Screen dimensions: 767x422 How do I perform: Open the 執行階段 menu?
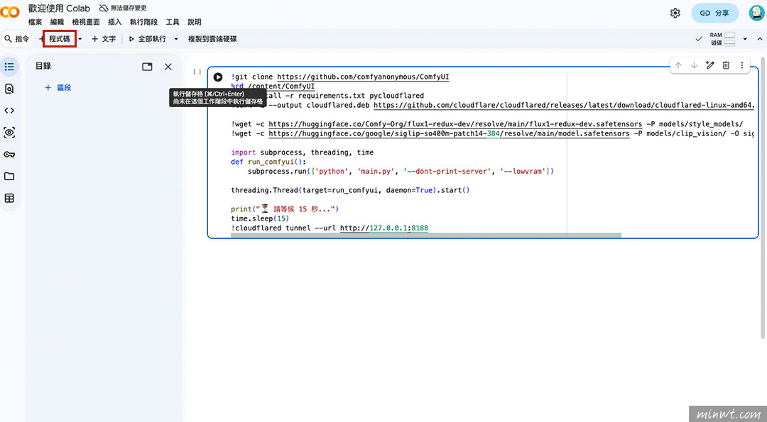(x=143, y=22)
